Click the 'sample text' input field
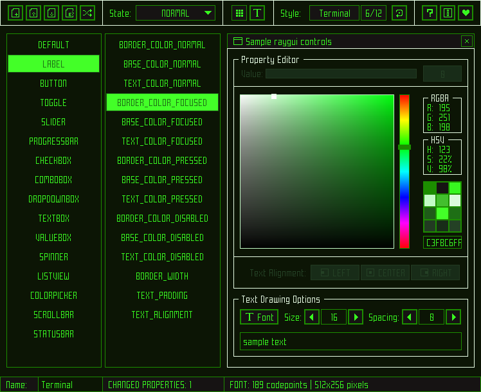This screenshot has width=481, height=392. pyautogui.click(x=350, y=342)
